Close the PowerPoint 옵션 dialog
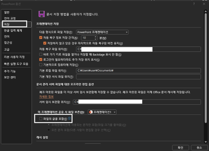Viewport: 209px width, 151px height. click(x=204, y=4)
